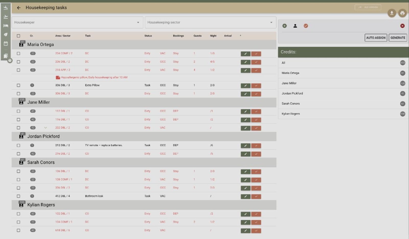Check the box for 412 DBL / 4
The width and height of the screenshot is (409, 239).
(x=18, y=196)
